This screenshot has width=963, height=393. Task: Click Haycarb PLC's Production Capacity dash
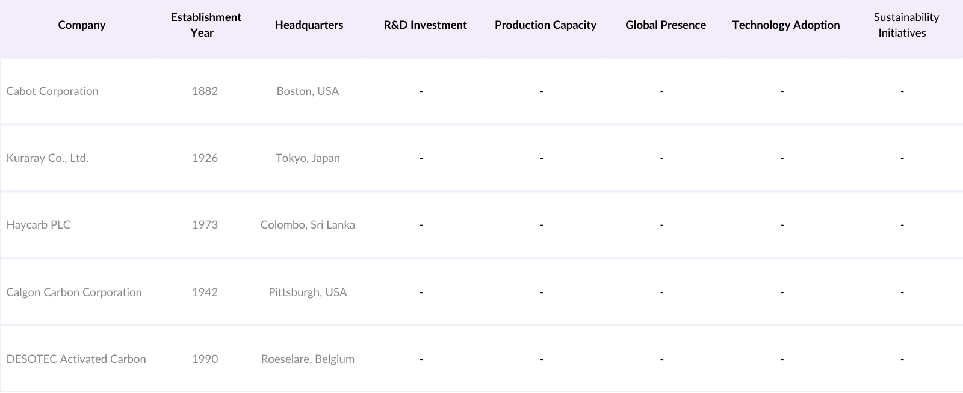[x=542, y=225]
